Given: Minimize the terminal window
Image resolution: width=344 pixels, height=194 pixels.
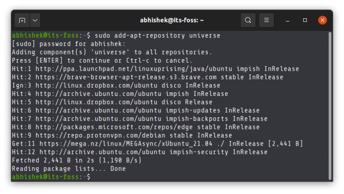Looking at the screenshot, I should 288,20.
